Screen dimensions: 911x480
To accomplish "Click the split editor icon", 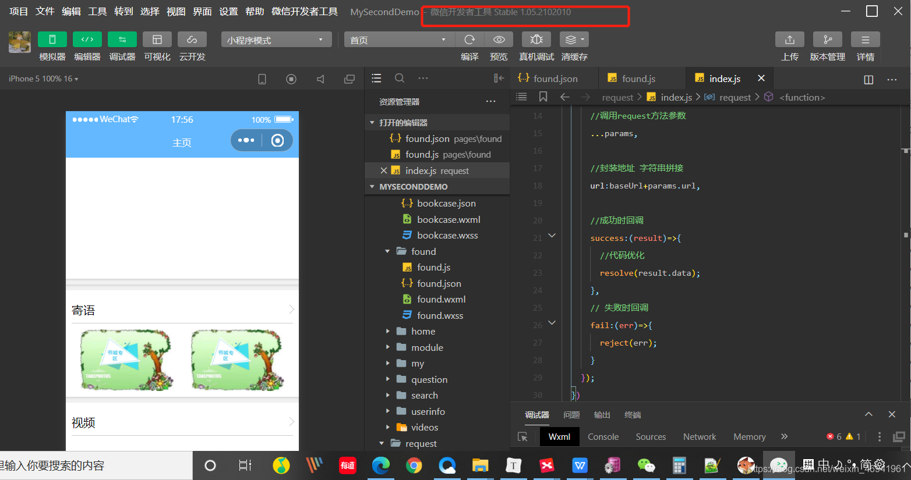I will [868, 80].
